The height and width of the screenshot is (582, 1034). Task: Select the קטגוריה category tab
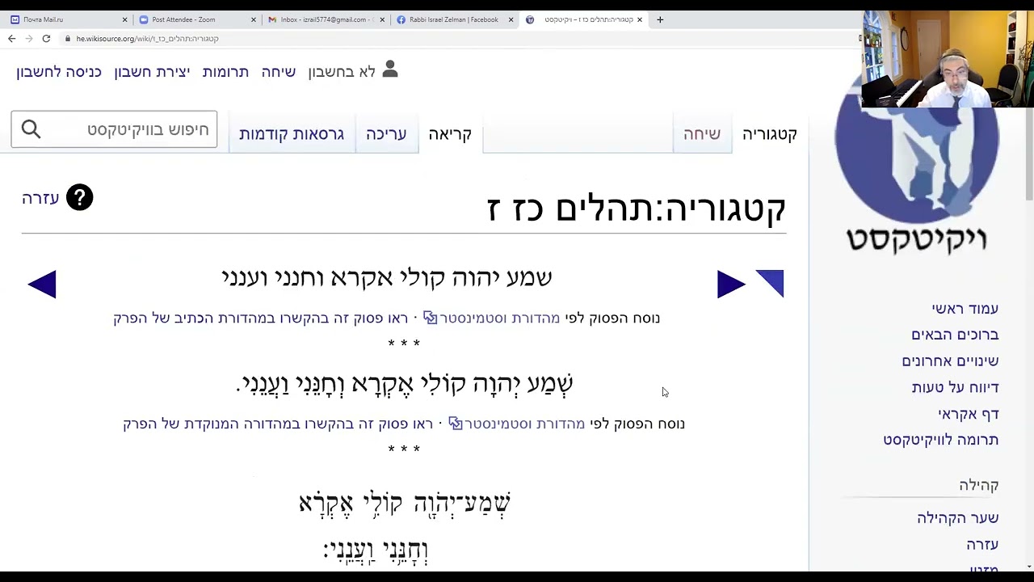pos(770,134)
